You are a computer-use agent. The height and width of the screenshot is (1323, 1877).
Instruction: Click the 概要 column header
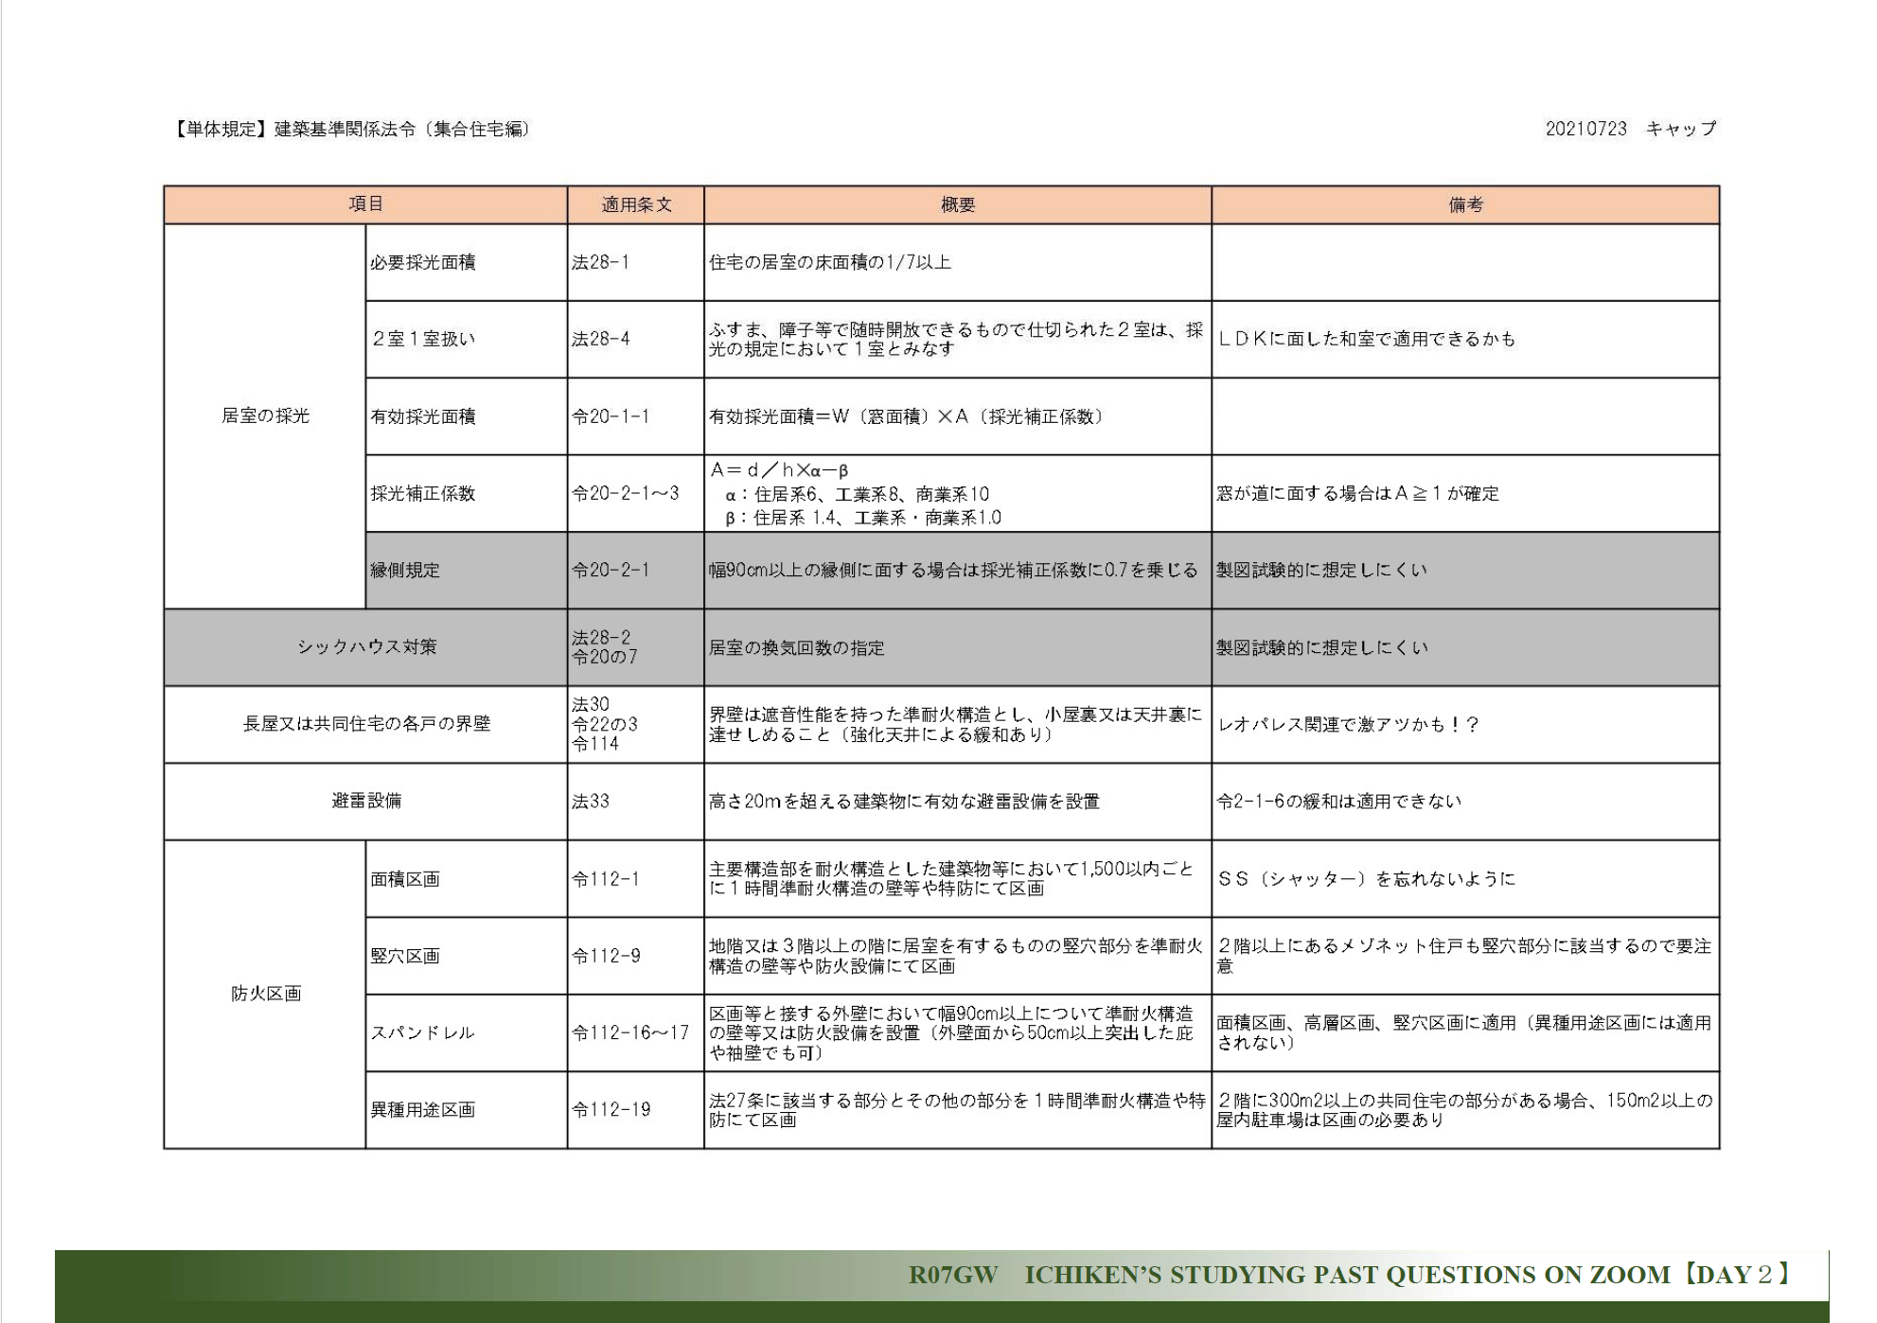click(x=957, y=204)
